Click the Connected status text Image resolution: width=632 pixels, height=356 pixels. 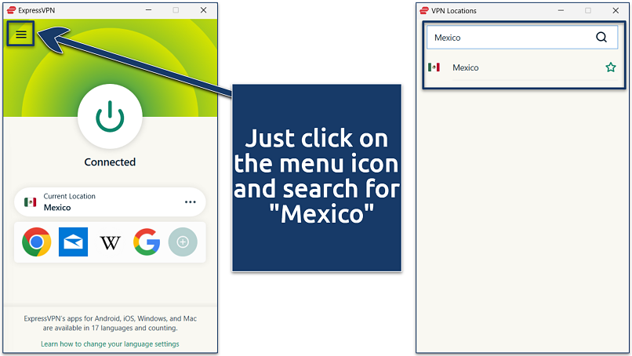point(110,162)
